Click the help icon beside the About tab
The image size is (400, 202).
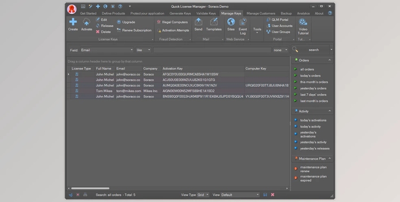(x=330, y=13)
